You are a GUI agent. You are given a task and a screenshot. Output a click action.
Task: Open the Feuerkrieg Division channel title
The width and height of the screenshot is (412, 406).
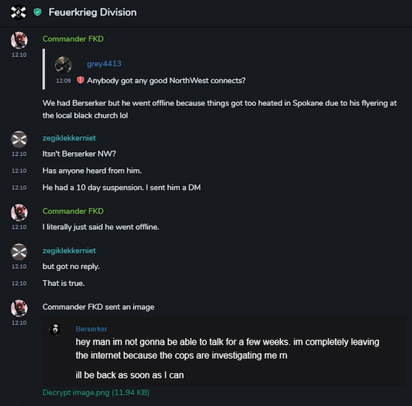pos(92,12)
